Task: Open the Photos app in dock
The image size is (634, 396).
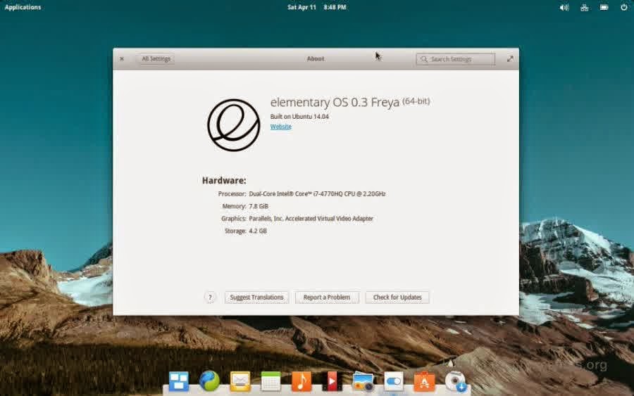Action: point(363,382)
